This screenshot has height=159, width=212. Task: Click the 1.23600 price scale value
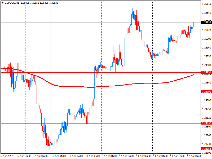tap(206, 153)
